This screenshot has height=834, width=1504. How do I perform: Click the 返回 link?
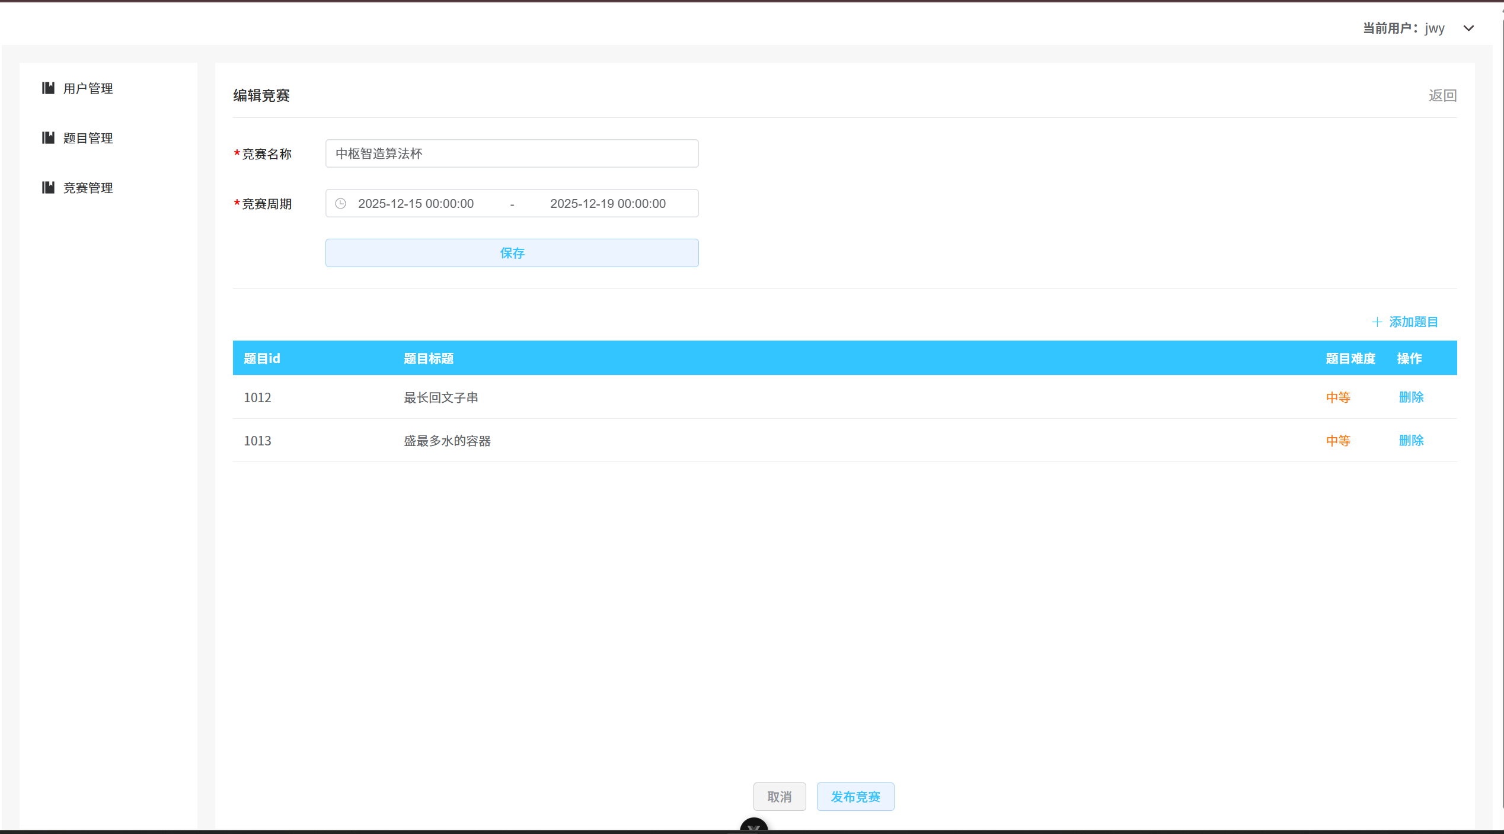coord(1442,95)
